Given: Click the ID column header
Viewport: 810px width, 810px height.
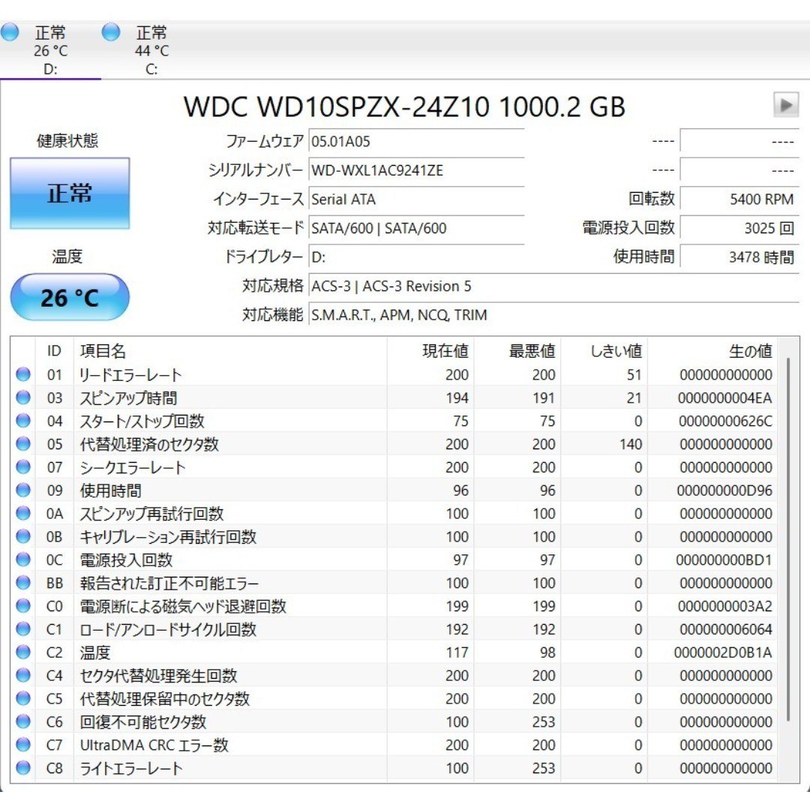Looking at the screenshot, I should [x=54, y=351].
